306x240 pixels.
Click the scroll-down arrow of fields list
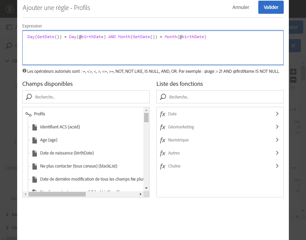(146, 188)
